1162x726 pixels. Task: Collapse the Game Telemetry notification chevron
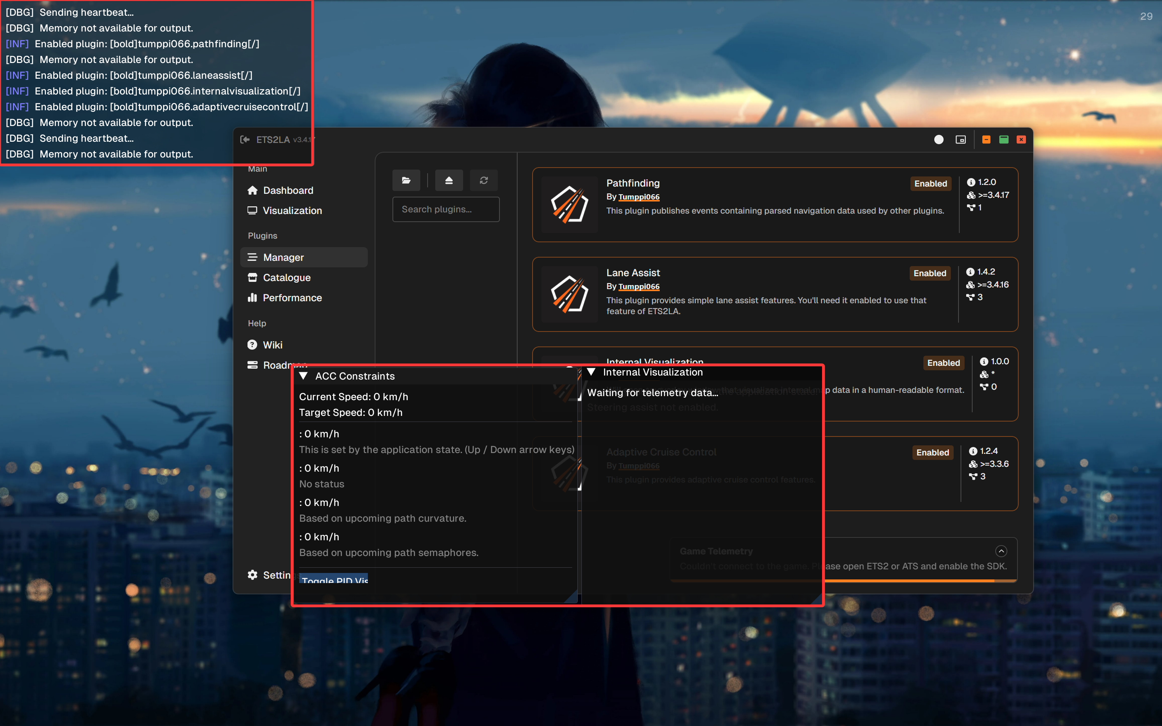[x=1001, y=551]
